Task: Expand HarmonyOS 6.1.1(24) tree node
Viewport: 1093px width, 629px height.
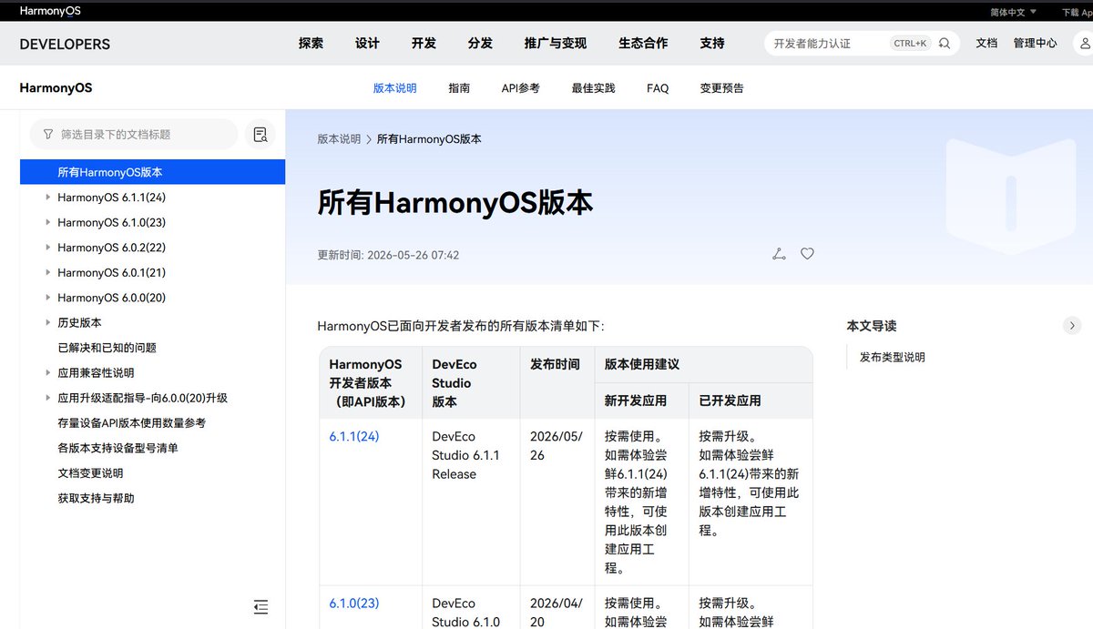Action: 47,197
